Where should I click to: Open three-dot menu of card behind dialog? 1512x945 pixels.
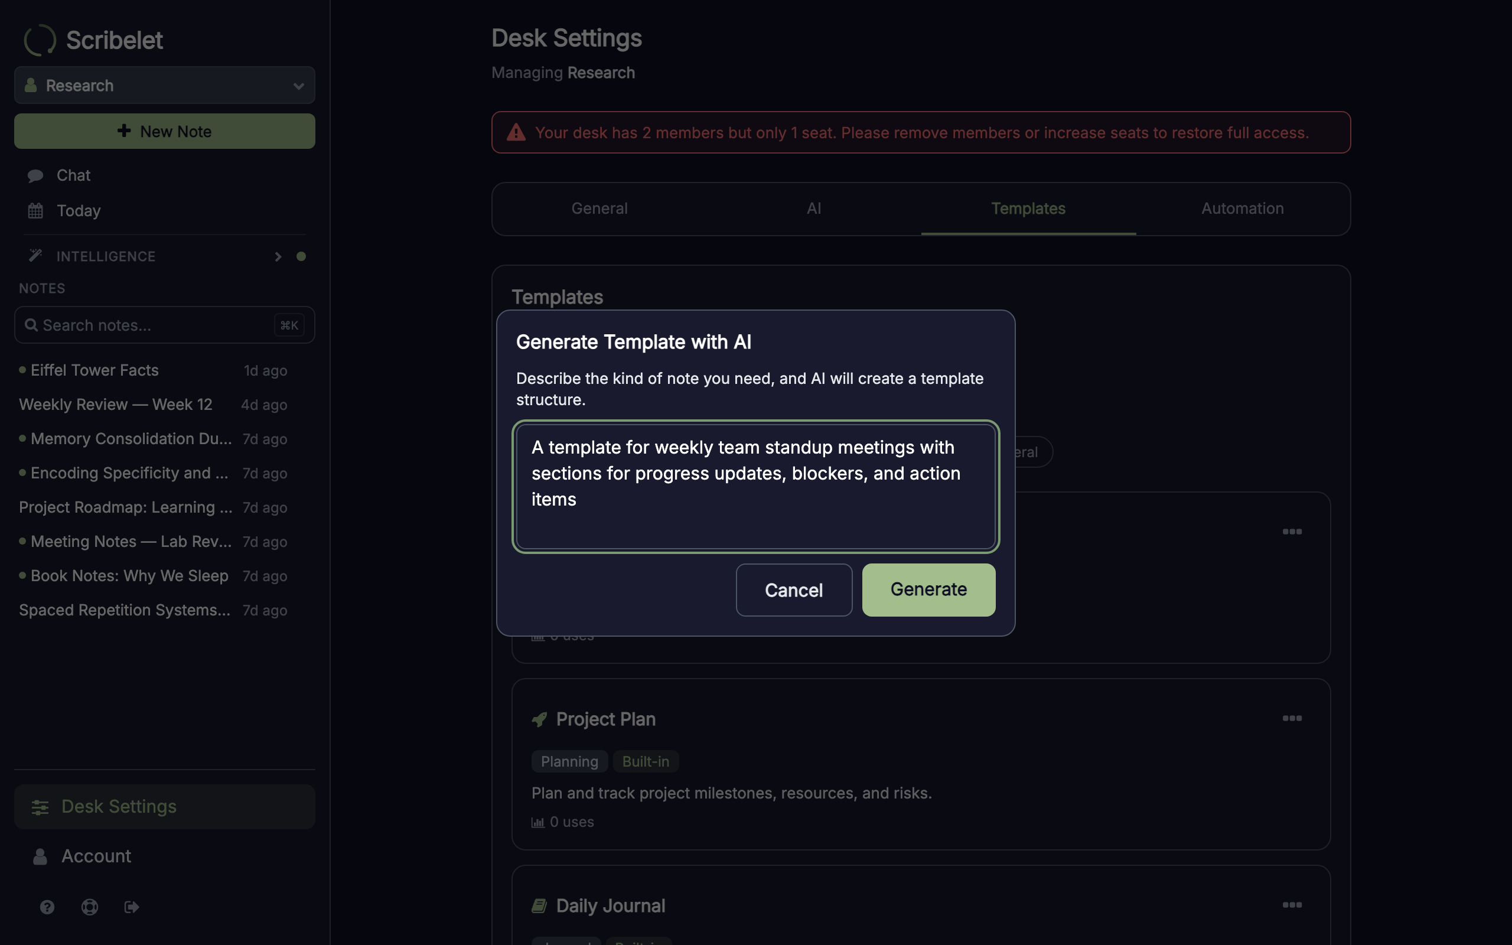[1292, 531]
